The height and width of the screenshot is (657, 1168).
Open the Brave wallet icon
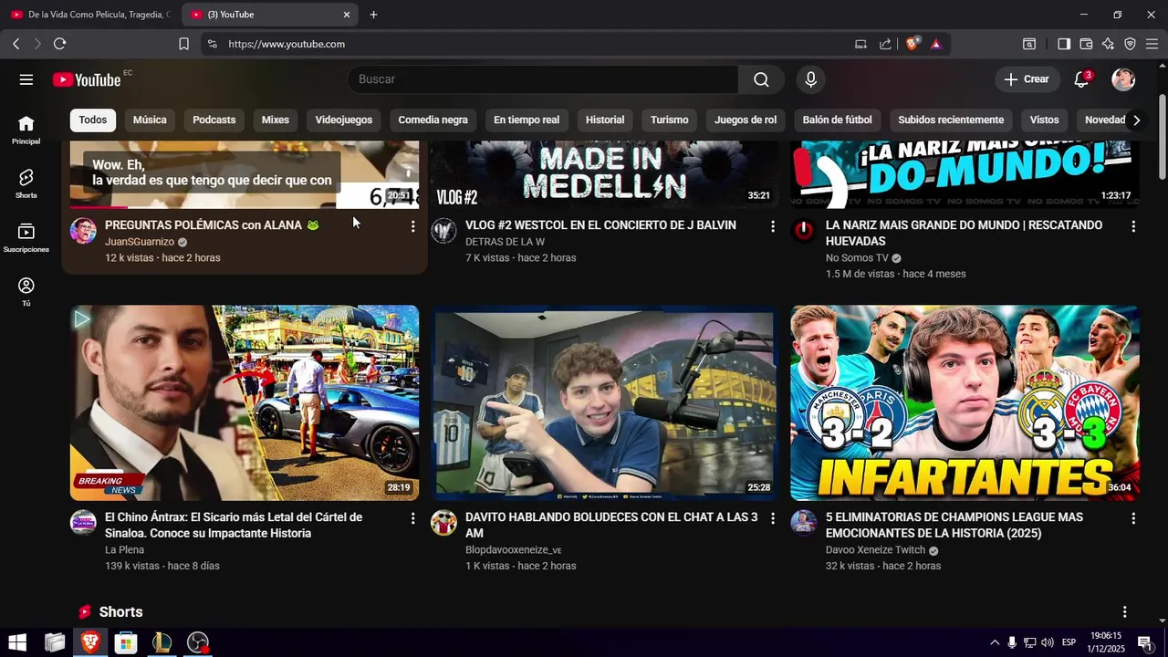tap(1086, 44)
